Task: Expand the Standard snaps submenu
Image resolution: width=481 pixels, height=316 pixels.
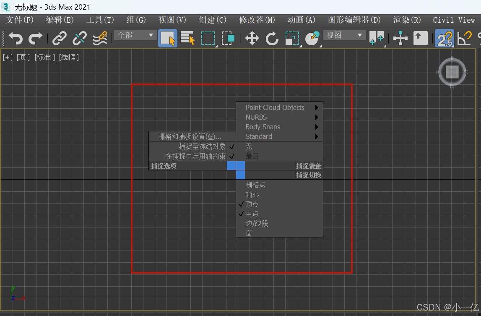Action: click(x=279, y=136)
